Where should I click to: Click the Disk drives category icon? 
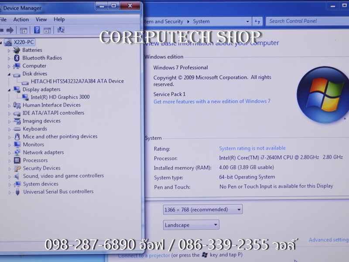point(17,75)
